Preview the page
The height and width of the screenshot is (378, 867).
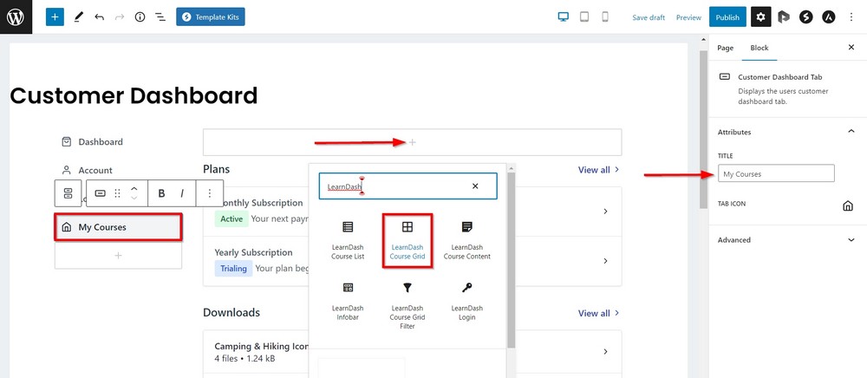click(688, 17)
